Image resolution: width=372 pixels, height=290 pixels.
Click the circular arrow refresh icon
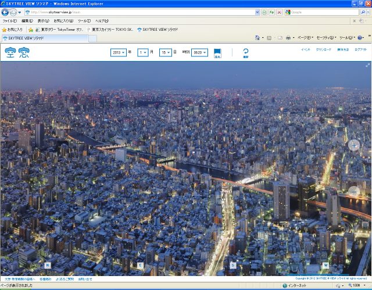coord(245,52)
